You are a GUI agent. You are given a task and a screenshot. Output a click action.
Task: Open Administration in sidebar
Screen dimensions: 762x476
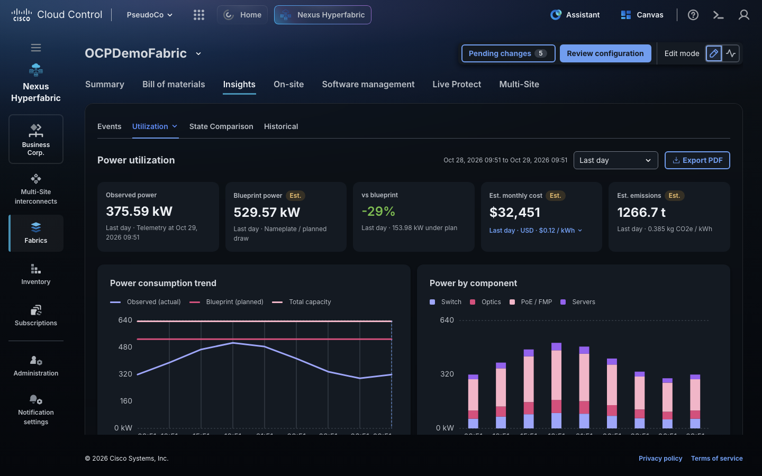[x=36, y=366]
